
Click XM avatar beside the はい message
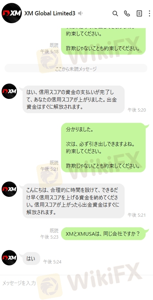click(9, 258)
